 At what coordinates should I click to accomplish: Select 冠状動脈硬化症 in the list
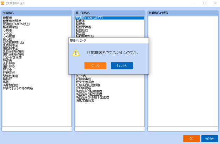(13, 42)
